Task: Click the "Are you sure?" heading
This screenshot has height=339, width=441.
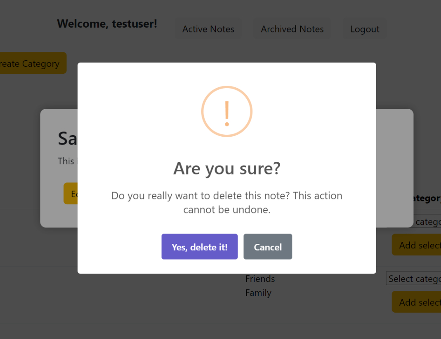Action: [226, 168]
